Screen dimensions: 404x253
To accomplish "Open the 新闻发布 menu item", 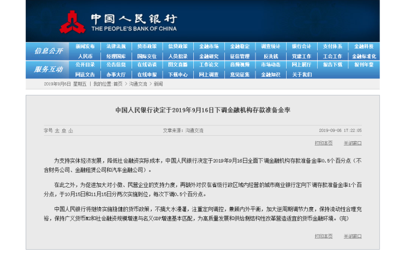I will 85,46.
